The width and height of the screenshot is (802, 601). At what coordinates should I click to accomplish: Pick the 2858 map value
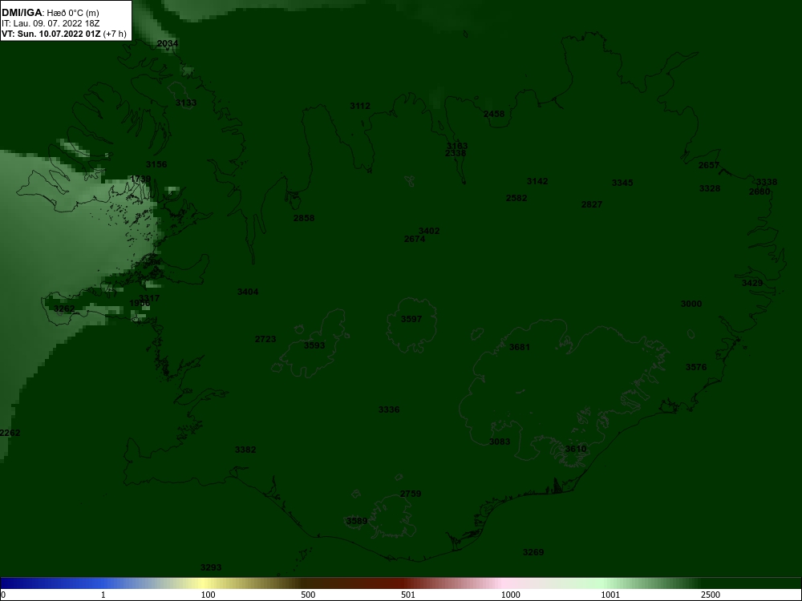pyautogui.click(x=304, y=218)
